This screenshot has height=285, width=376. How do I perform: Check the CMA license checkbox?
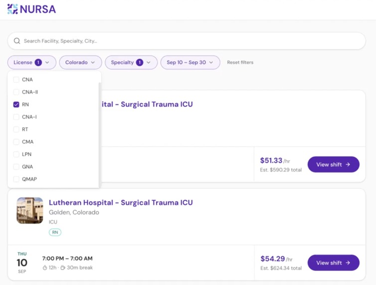point(16,142)
